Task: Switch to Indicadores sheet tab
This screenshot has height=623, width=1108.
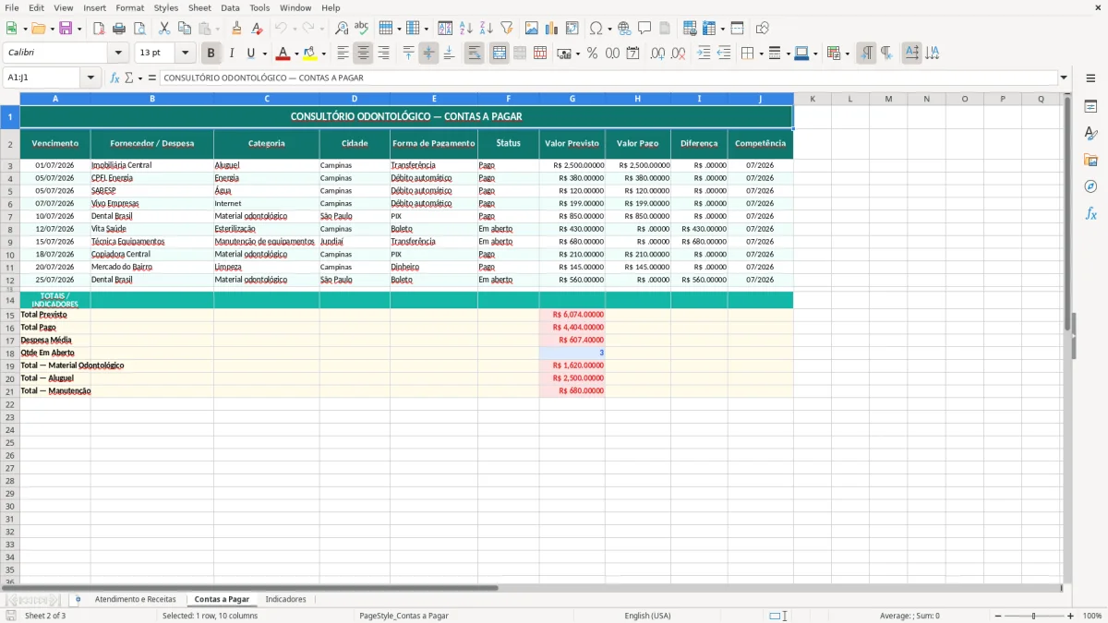Action: (285, 599)
